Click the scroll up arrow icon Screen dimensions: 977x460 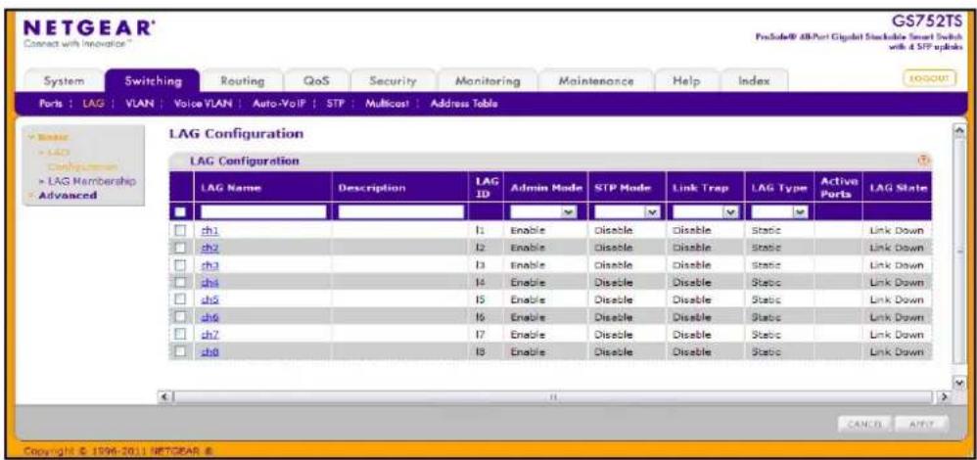pyautogui.click(x=959, y=129)
